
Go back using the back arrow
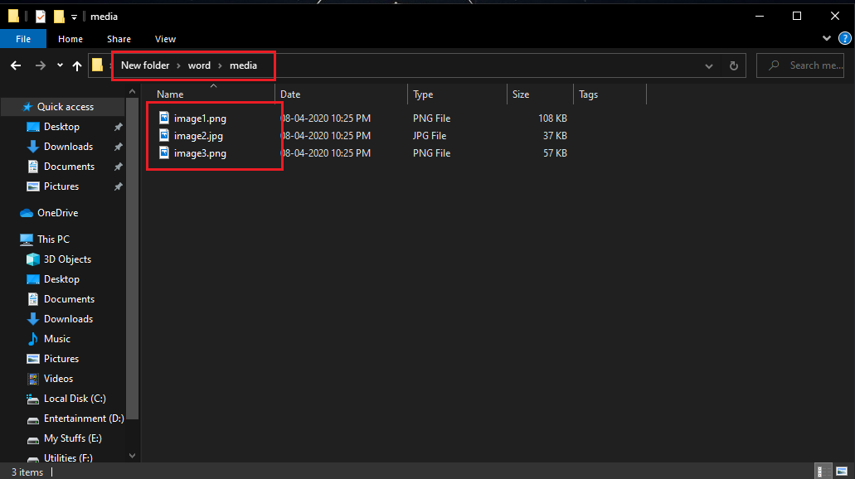coord(15,65)
